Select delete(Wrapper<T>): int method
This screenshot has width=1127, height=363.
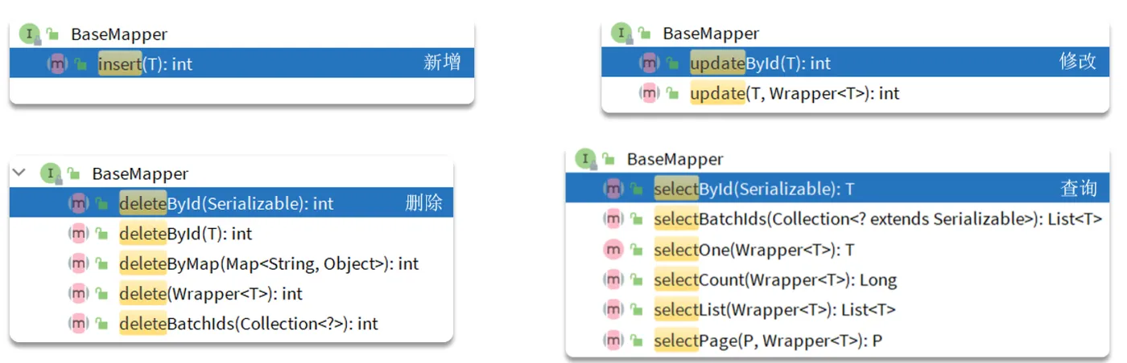pyautogui.click(x=211, y=294)
